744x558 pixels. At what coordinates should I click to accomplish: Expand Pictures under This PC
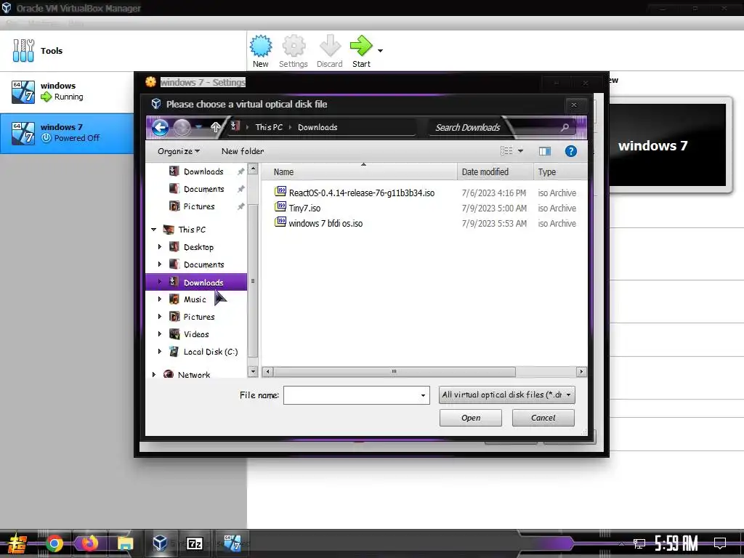point(159,317)
